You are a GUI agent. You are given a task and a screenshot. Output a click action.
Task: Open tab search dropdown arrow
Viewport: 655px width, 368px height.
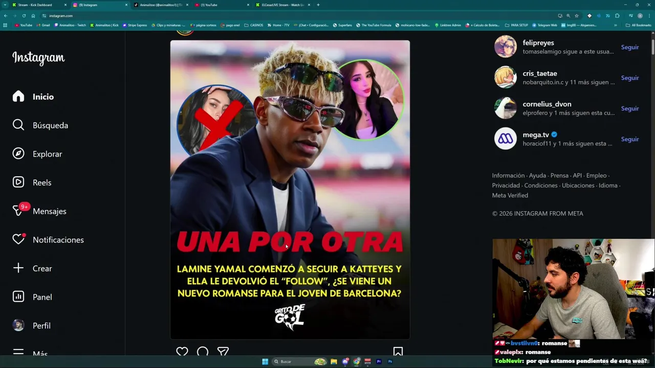5,5
